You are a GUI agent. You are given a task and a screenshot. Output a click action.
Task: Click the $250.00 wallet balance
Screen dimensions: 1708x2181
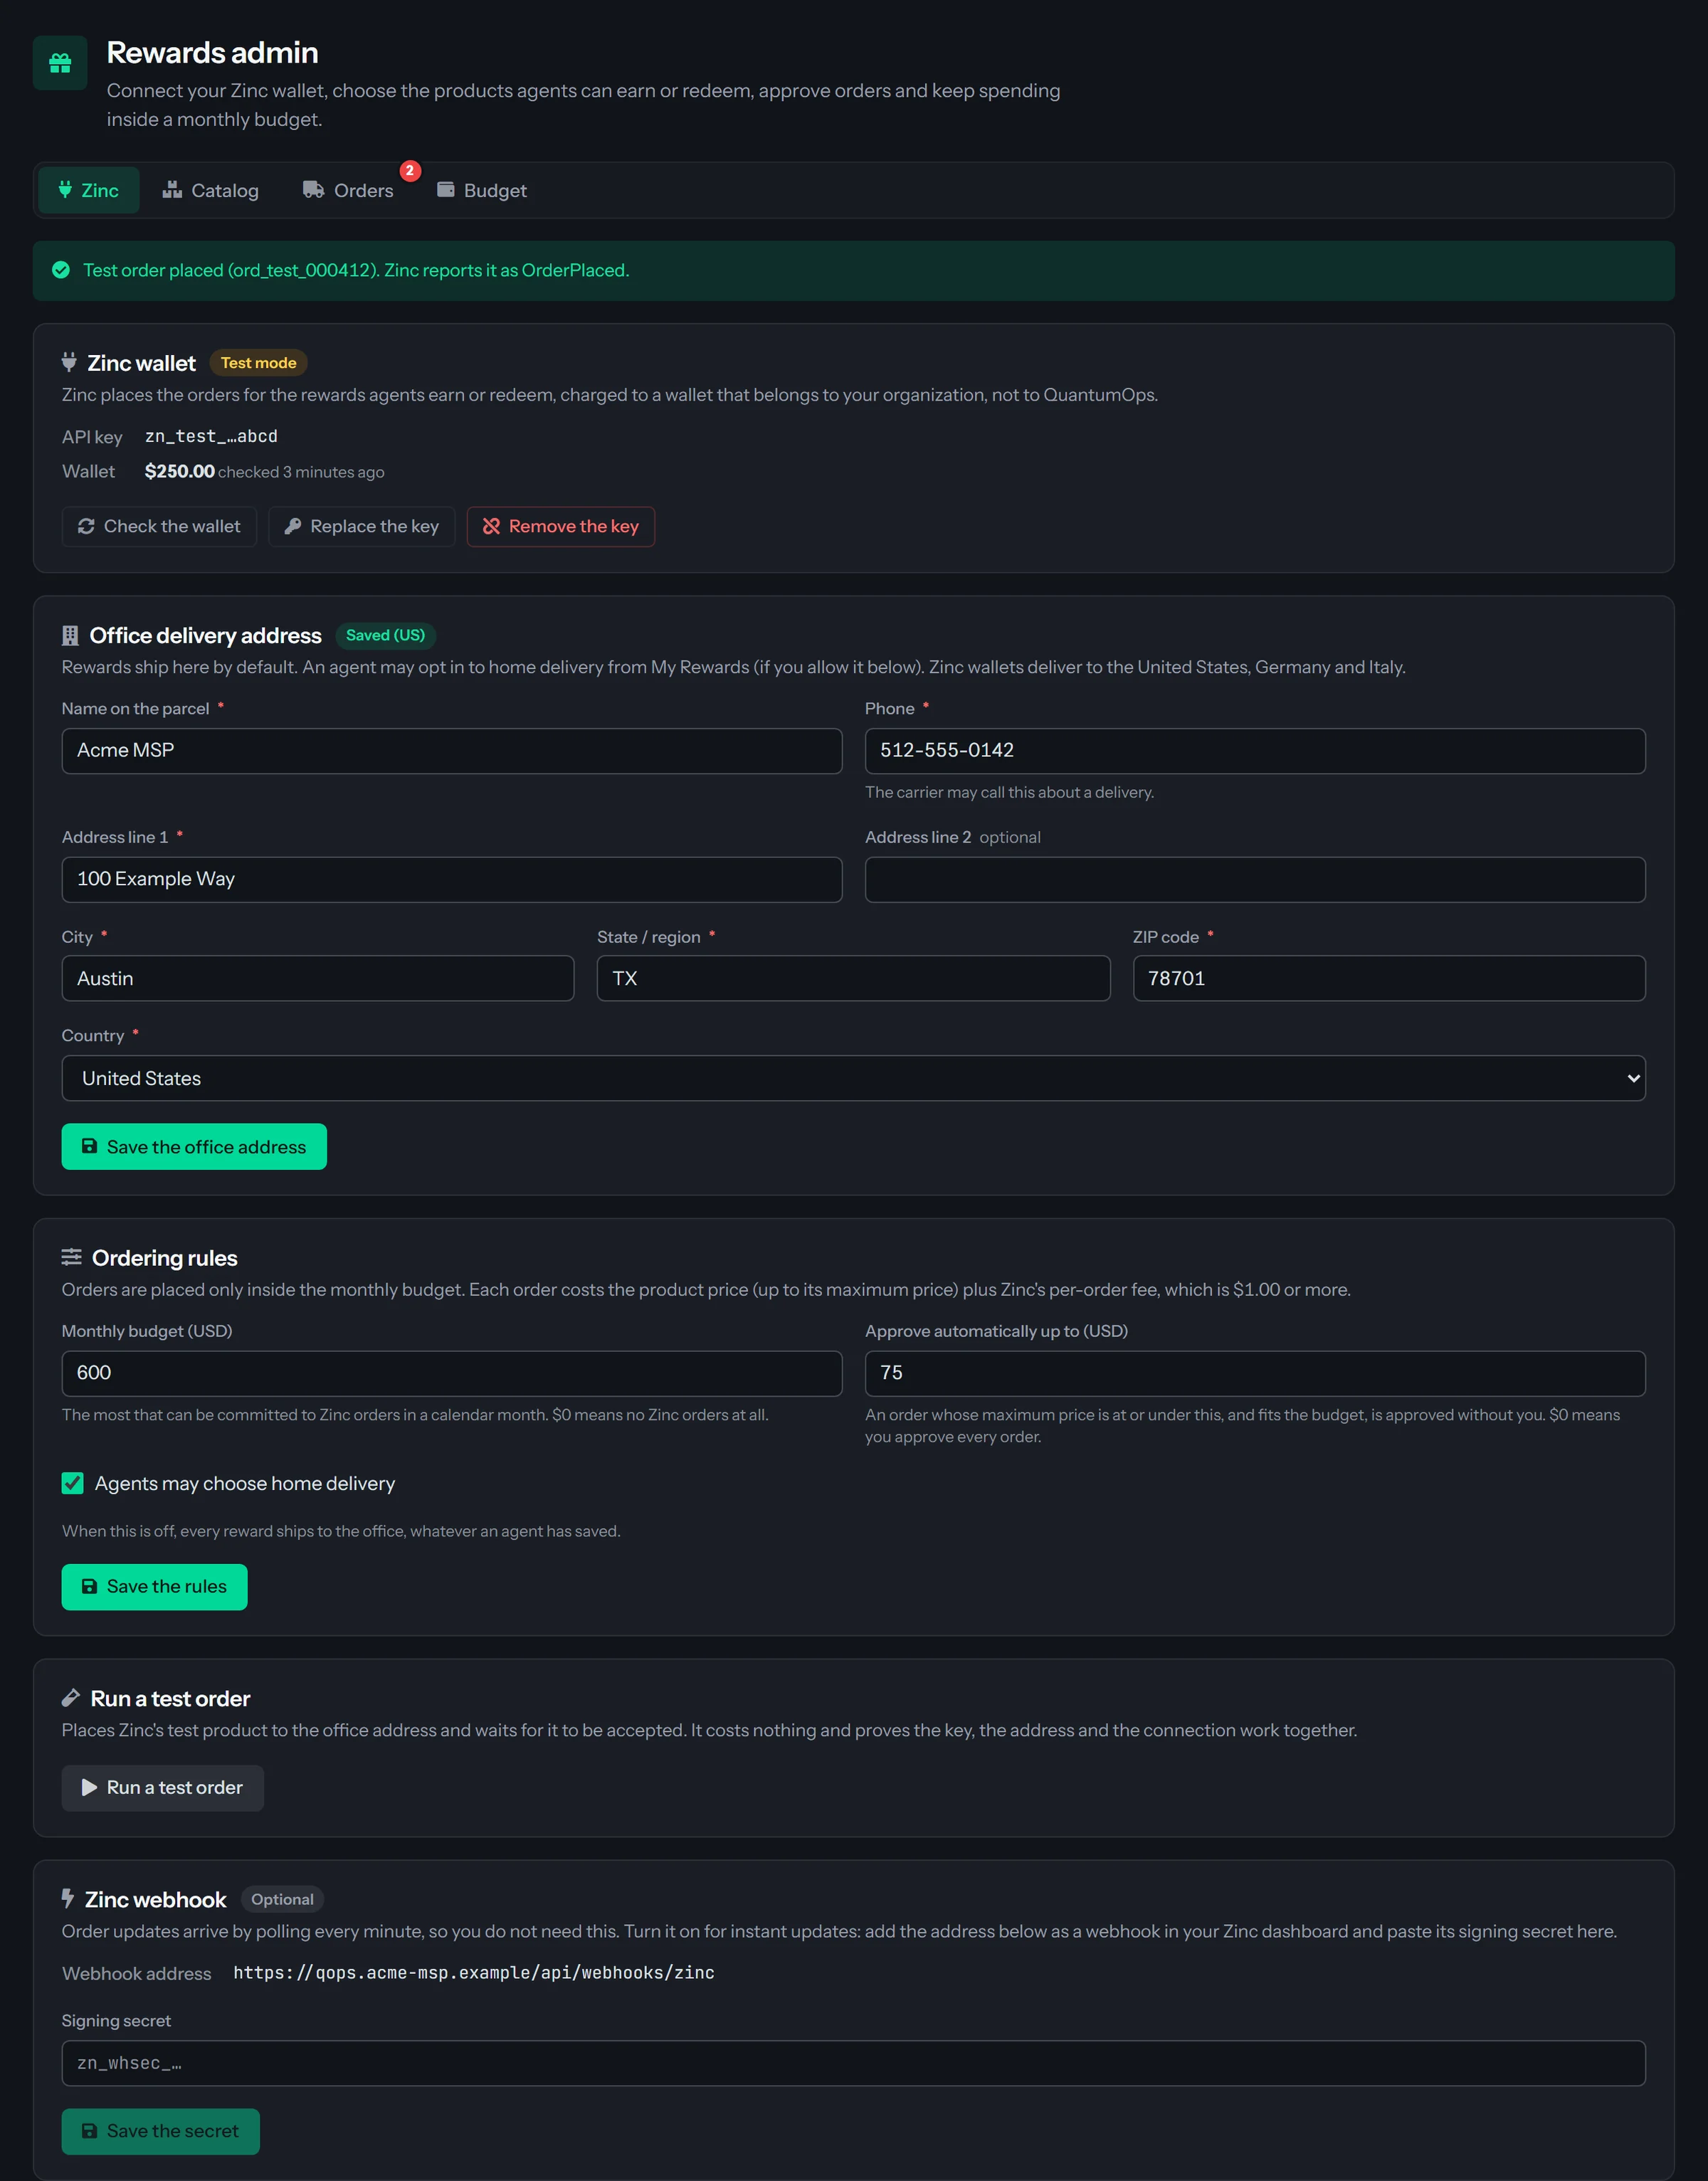[x=179, y=471]
